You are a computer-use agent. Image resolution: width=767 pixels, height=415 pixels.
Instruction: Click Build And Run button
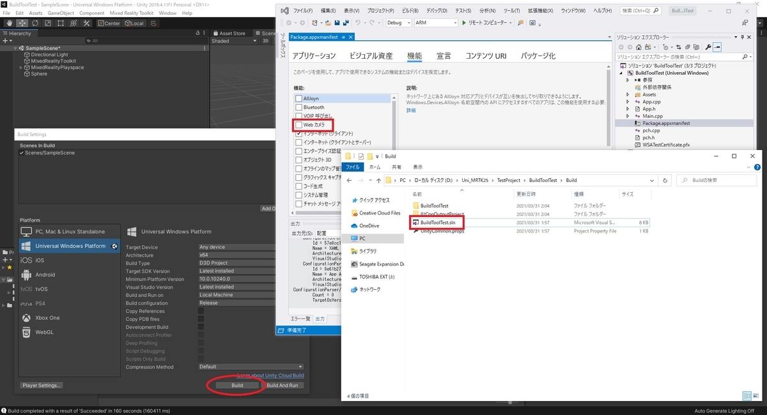point(282,386)
